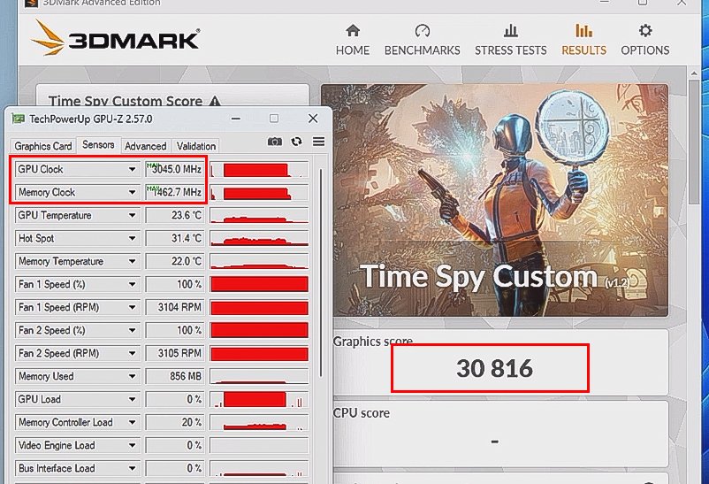Click the GPU Clock value 3045.0 MHz
Image resolution: width=709 pixels, height=484 pixels.
175,169
